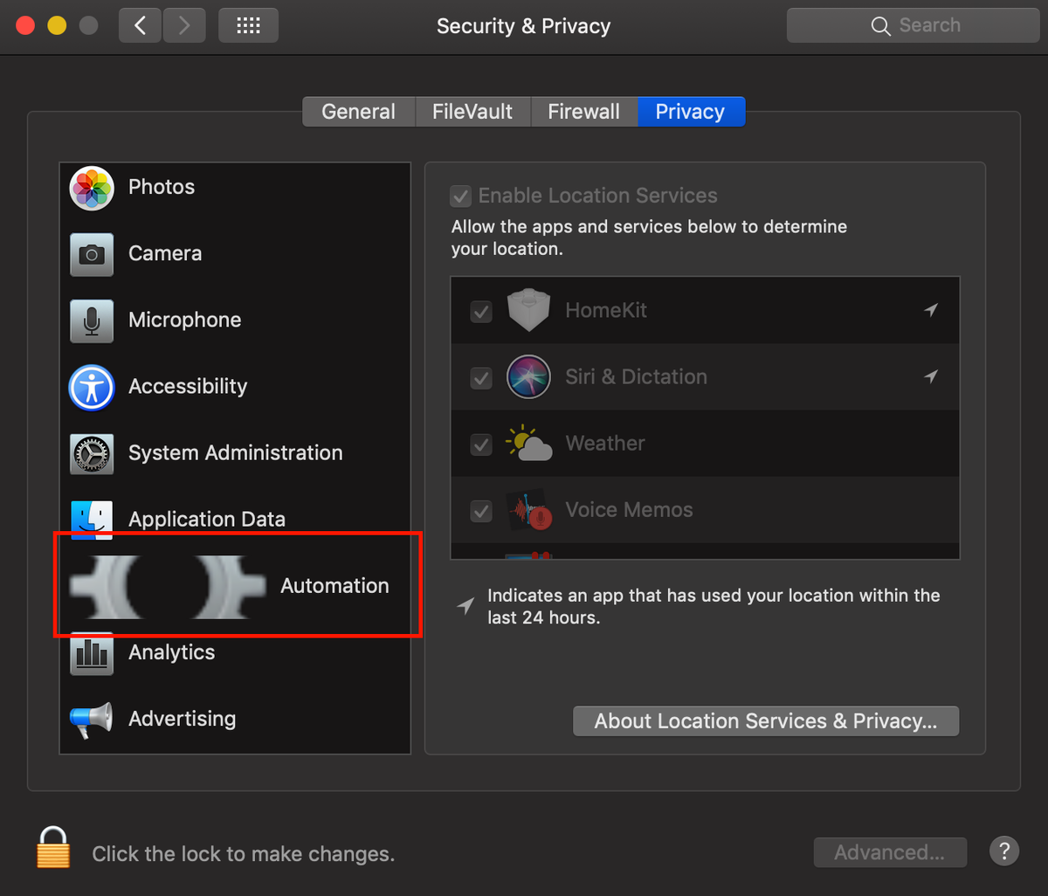Select the Photos flower icon
The width and height of the screenshot is (1048, 896).
[92, 188]
